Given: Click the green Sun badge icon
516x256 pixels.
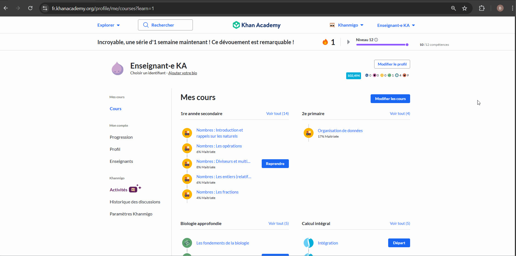Looking at the screenshot, I should click(389, 75).
